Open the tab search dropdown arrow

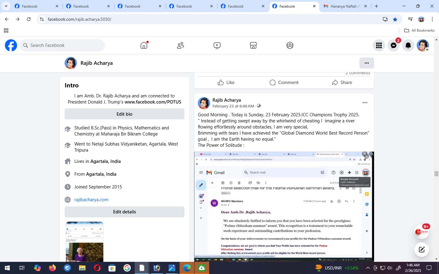coord(6,6)
